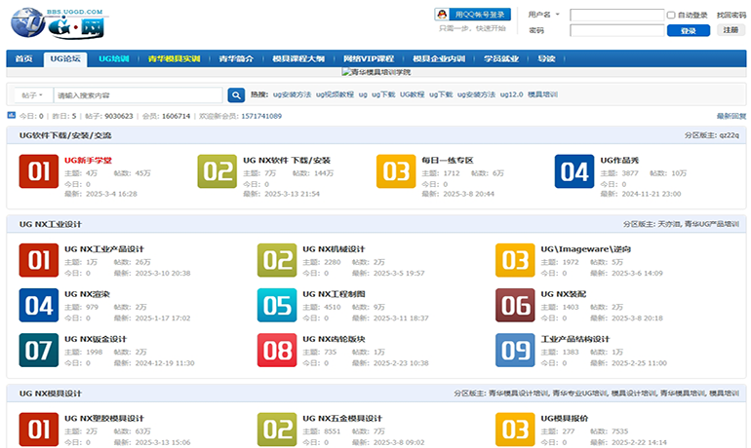This screenshot has height=448, width=751.
Task: Click the 注册 register button
Action: coord(731,30)
